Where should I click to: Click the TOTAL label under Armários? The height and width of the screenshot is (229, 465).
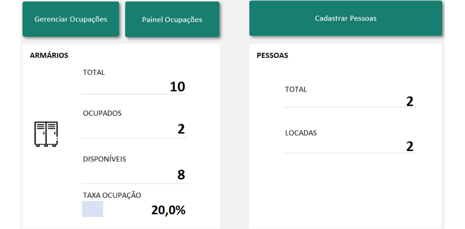[94, 72]
